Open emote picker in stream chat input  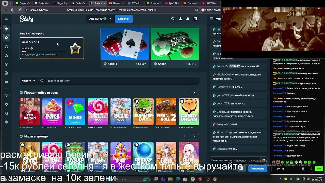coord(303,169)
